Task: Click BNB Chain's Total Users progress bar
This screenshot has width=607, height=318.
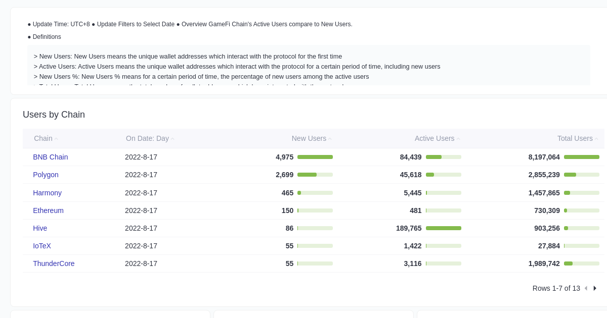Action: pyautogui.click(x=581, y=157)
